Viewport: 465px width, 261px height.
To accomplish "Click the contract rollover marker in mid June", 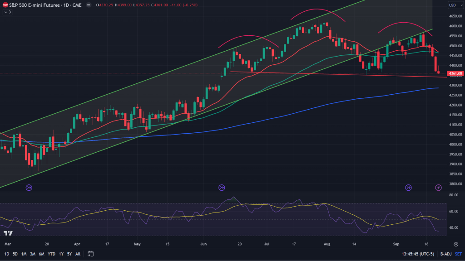I will tap(222, 187).
